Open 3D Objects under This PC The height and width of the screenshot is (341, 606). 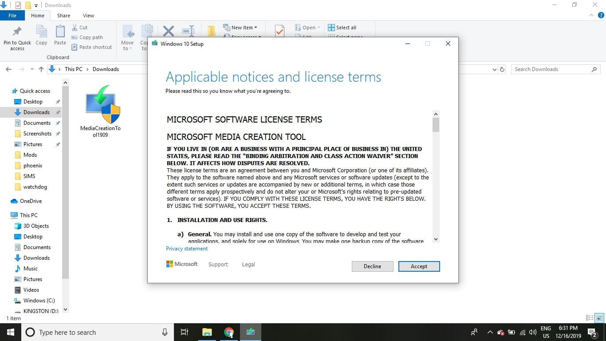point(36,226)
